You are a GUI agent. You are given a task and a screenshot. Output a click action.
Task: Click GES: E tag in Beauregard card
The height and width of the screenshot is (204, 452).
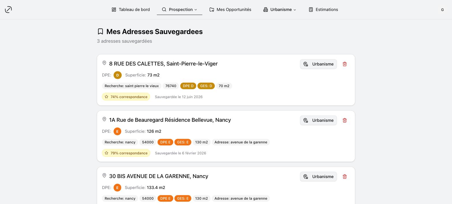coord(183,142)
